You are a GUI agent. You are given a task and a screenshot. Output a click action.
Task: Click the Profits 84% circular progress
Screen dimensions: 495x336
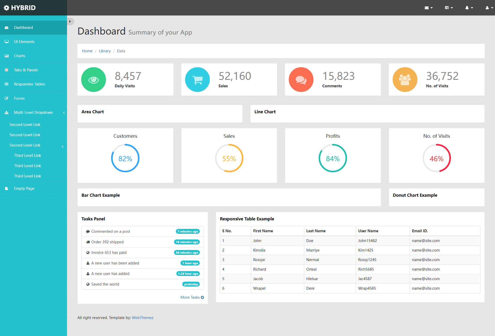[333, 158]
